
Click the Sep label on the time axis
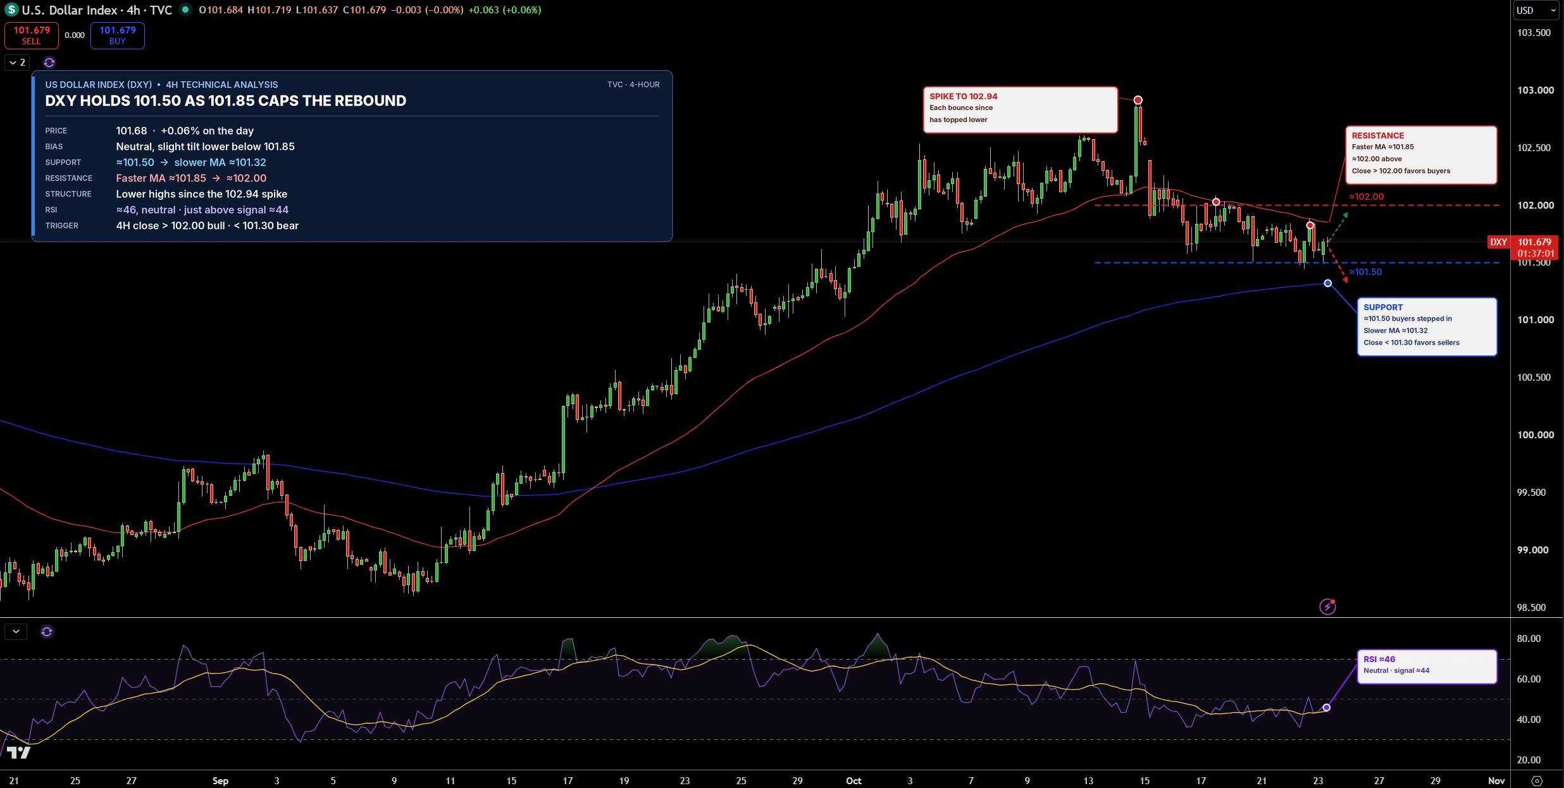coord(220,780)
